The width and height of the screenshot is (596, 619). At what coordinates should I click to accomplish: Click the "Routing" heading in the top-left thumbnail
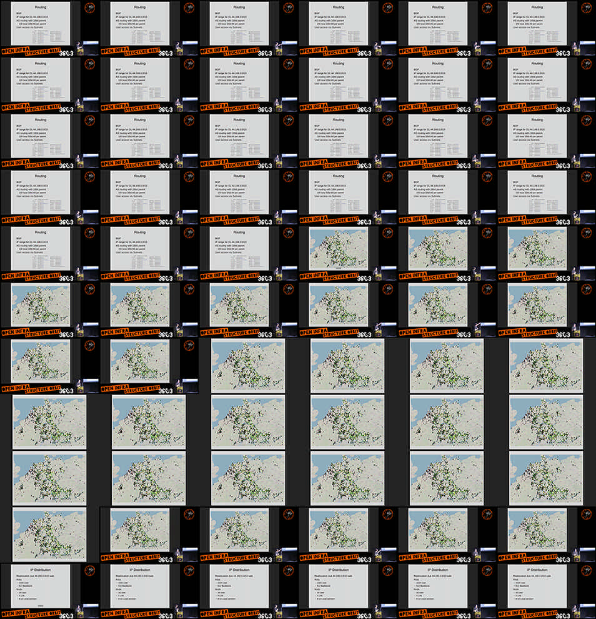[x=41, y=6]
